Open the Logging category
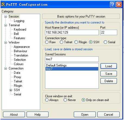 coord(19,21)
